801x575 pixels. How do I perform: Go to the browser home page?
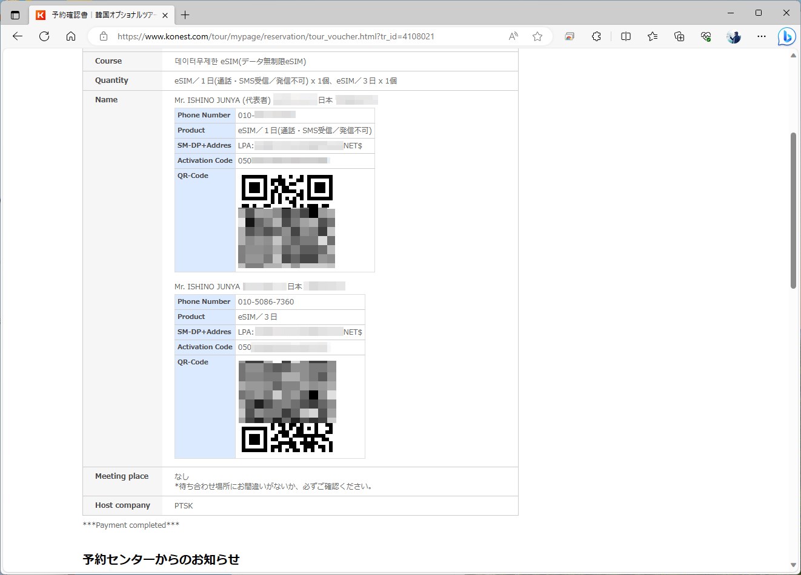(71, 36)
